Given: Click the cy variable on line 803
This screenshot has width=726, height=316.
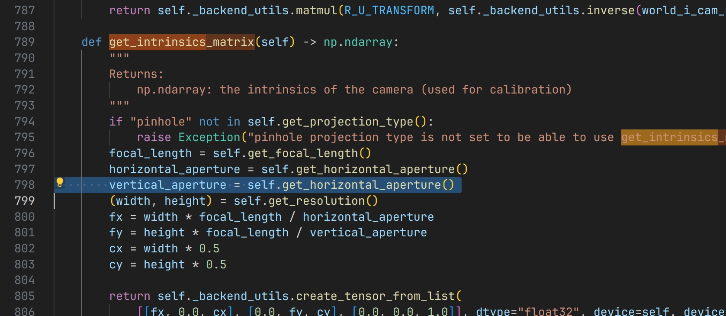Looking at the screenshot, I should coord(116,264).
